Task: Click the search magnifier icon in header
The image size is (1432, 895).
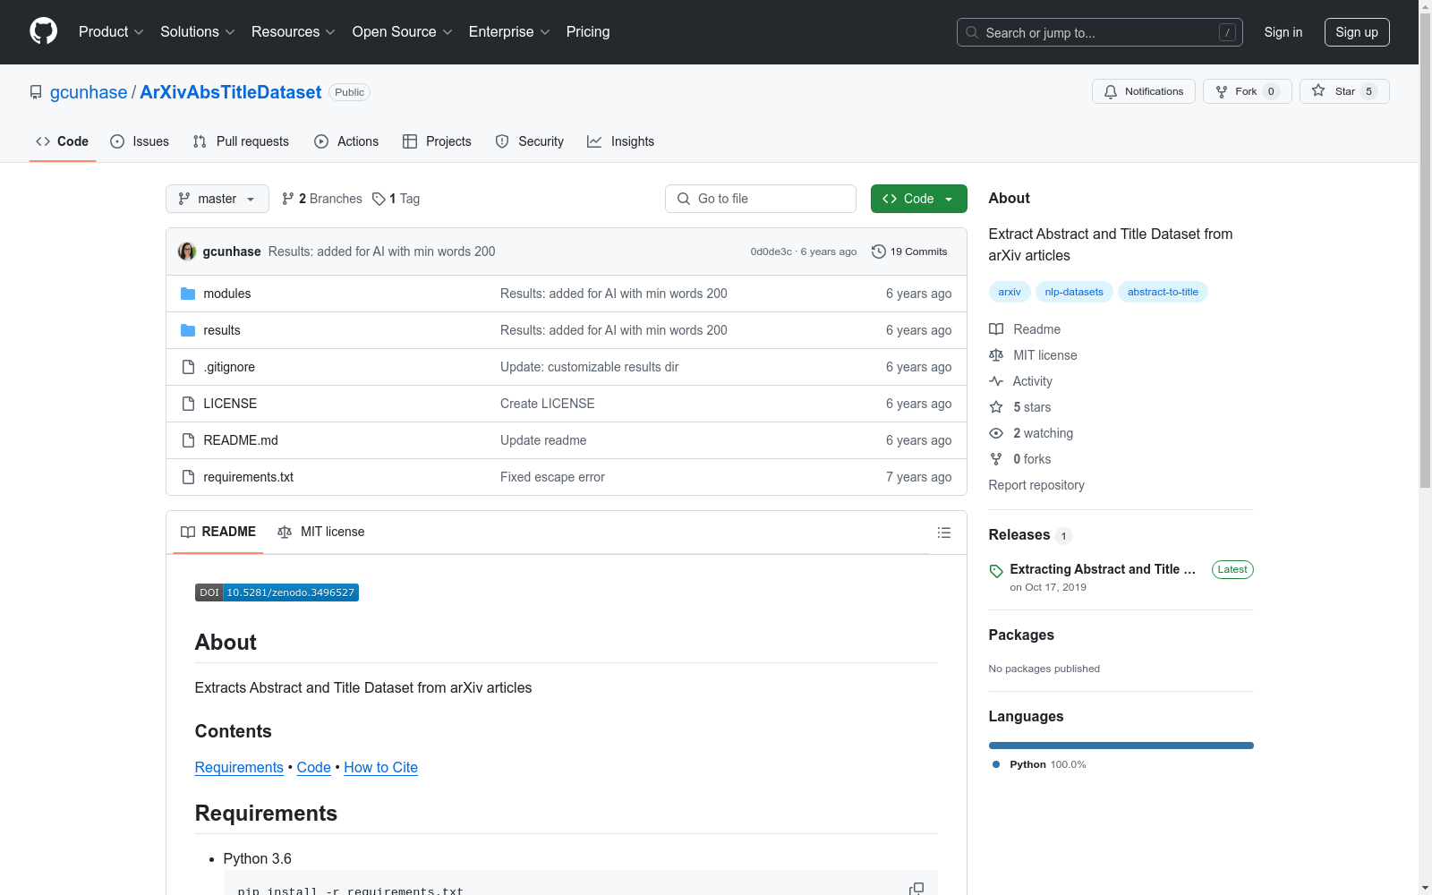Action: click(972, 32)
